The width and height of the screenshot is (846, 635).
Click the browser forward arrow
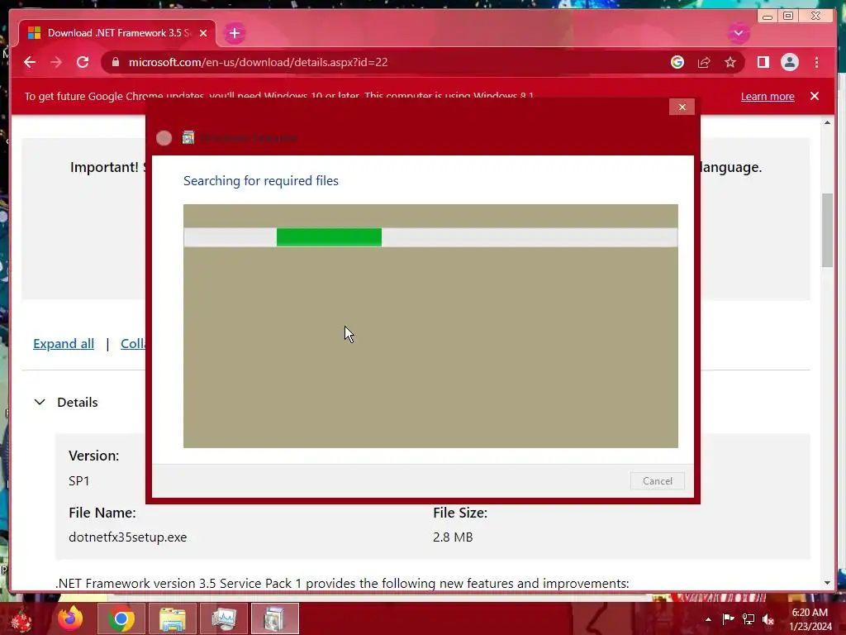click(x=56, y=62)
